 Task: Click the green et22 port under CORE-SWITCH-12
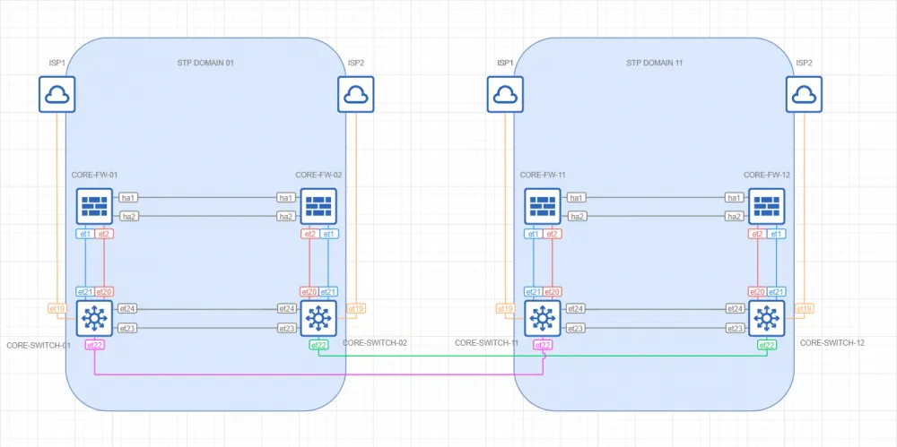[767, 345]
